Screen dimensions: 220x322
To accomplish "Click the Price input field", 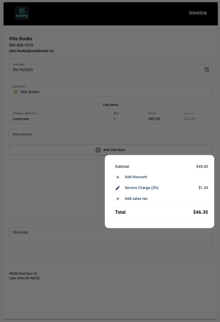I will (x=161, y=119).
